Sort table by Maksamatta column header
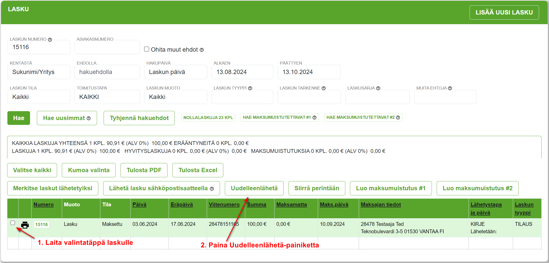The width and height of the screenshot is (549, 263). (x=292, y=204)
